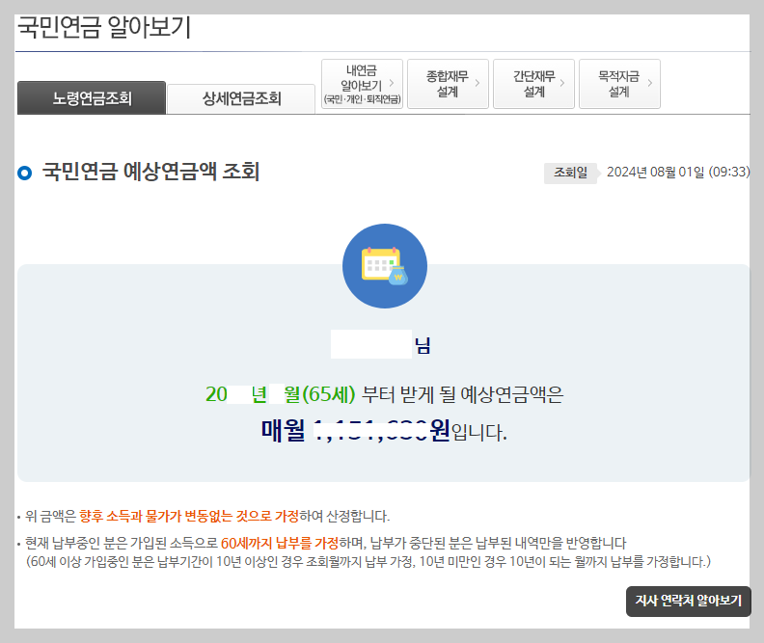Viewport: 764px width, 643px height.
Task: Click heading 국민연금 예상연금액 조회
Action: click(151, 172)
